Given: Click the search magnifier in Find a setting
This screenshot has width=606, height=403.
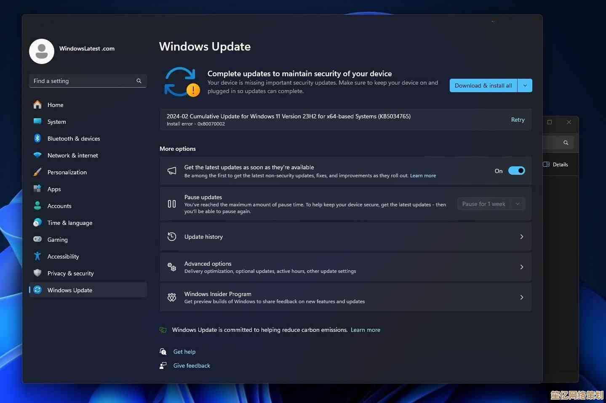Looking at the screenshot, I should coord(139,81).
